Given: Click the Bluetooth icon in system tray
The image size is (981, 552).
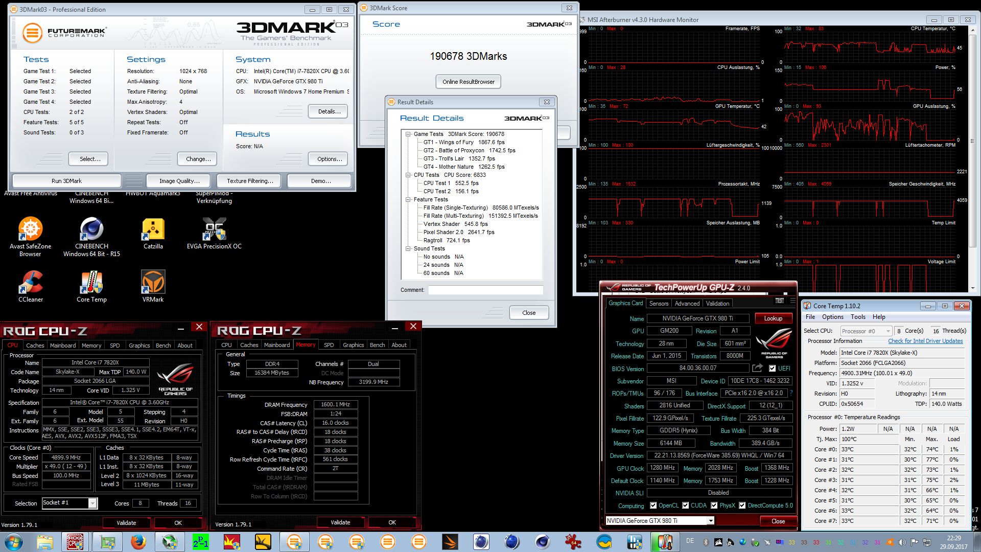Looking at the screenshot, I should click(706, 542).
